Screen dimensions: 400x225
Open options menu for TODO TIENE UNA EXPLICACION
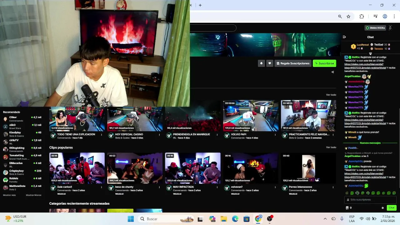tap(101, 135)
